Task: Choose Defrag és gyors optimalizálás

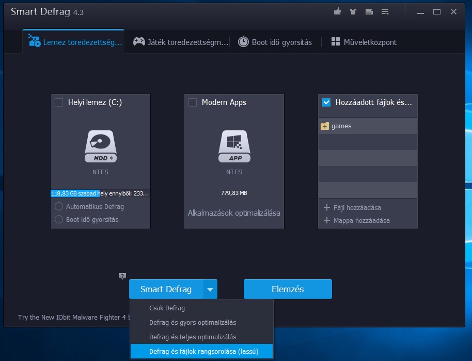Action: tap(202, 322)
